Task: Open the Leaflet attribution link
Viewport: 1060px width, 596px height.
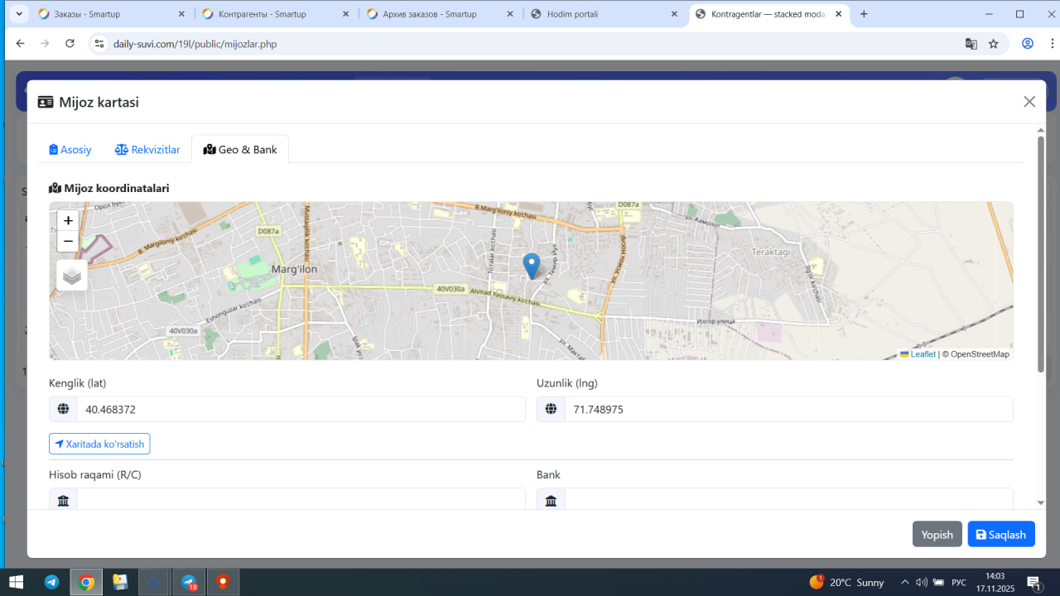Action: click(923, 354)
